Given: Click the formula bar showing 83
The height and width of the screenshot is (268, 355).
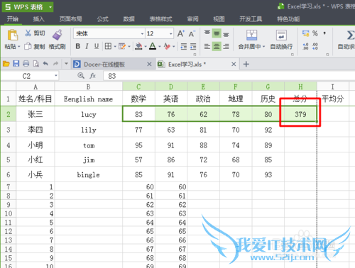Looking at the screenshot, I should 229,76.
